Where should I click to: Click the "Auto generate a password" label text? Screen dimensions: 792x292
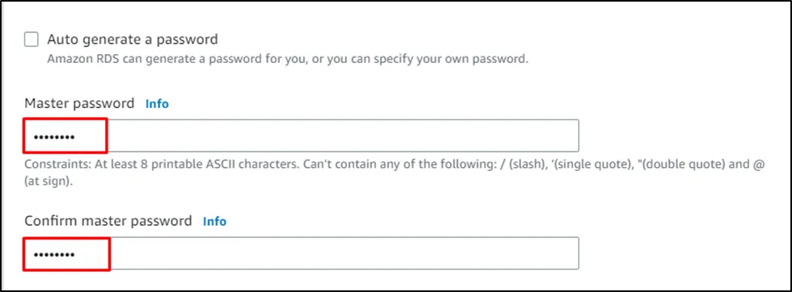(x=133, y=40)
